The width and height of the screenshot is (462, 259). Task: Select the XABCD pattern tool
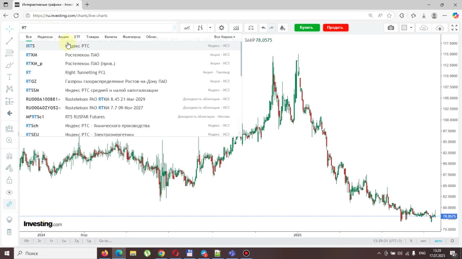click(9, 89)
